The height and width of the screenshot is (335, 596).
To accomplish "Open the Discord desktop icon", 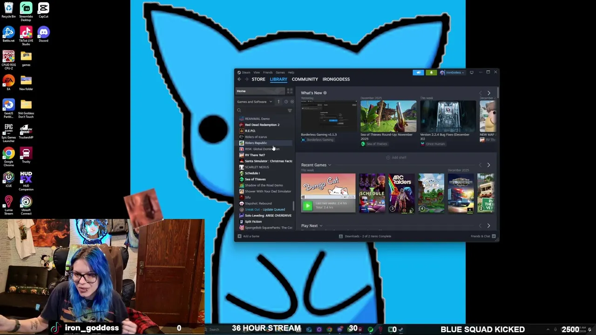I will coord(43,34).
